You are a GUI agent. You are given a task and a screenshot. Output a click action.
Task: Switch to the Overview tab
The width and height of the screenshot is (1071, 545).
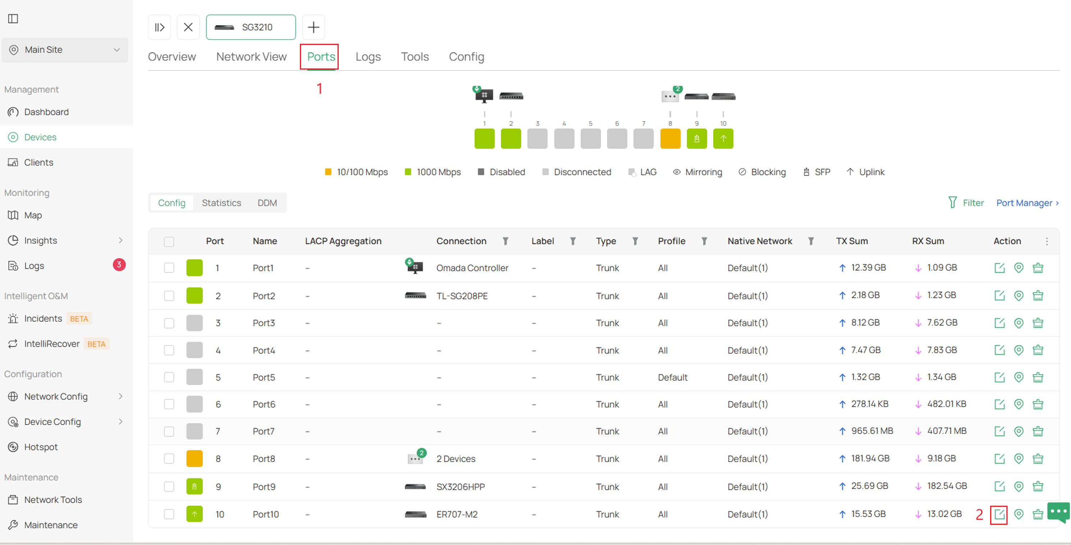[172, 57]
